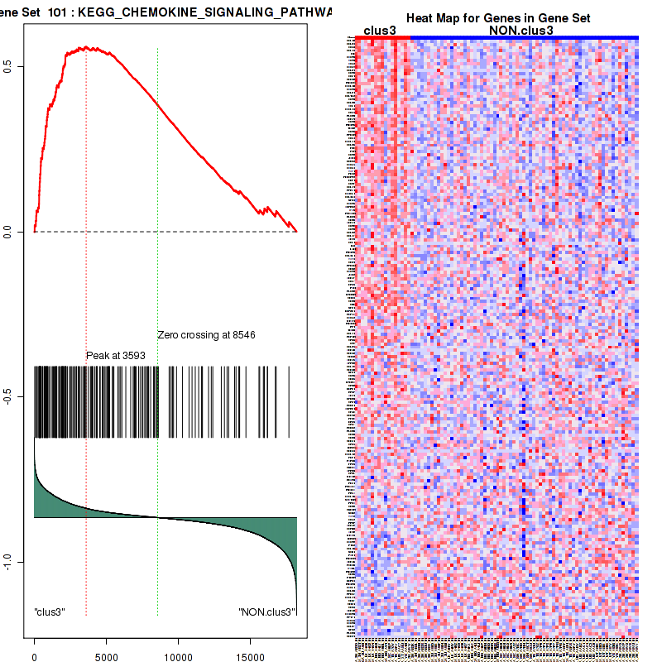Click the blue NON.clus3 color bar above heatmap

524,37
